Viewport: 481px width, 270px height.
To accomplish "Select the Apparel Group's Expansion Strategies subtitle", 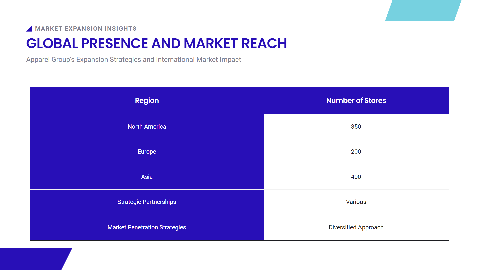I will point(134,60).
